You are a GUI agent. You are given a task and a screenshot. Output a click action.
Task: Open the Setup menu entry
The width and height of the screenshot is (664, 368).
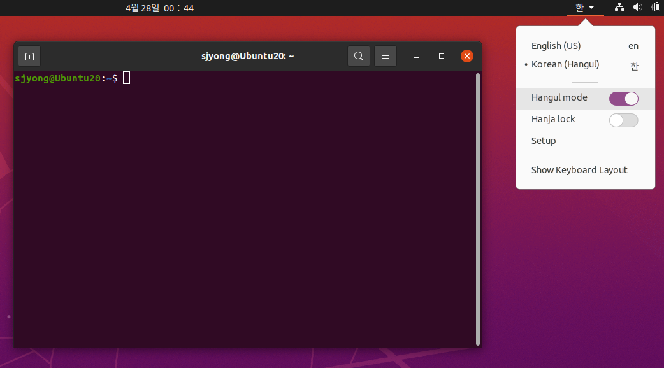pos(585,141)
